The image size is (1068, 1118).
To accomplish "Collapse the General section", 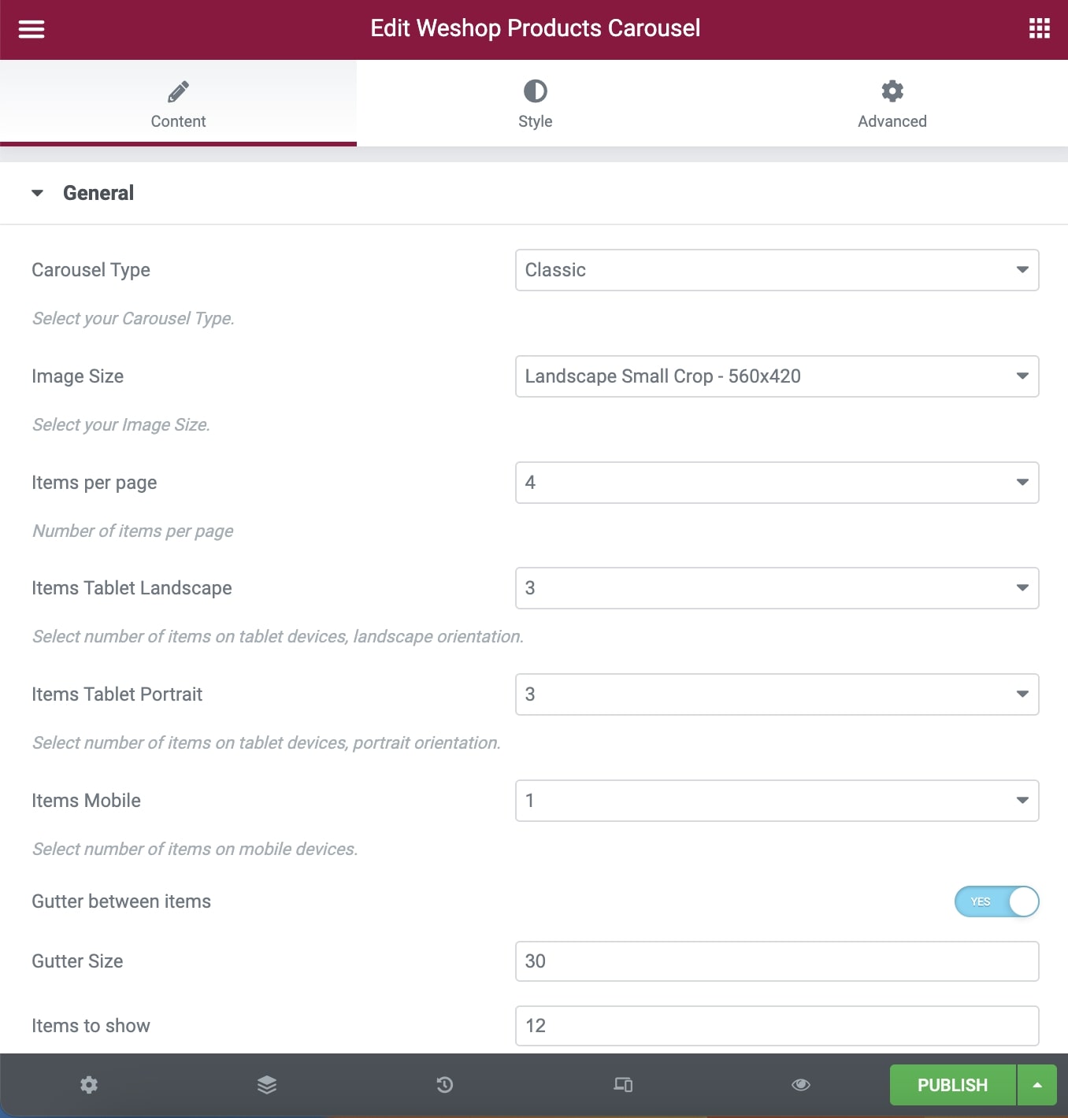I will point(83,193).
